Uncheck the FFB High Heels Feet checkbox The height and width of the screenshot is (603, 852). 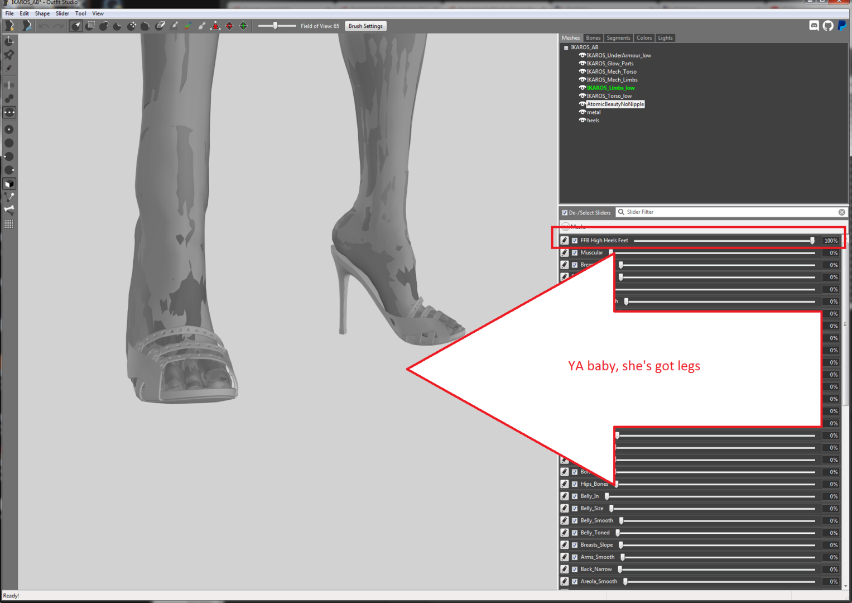point(575,241)
